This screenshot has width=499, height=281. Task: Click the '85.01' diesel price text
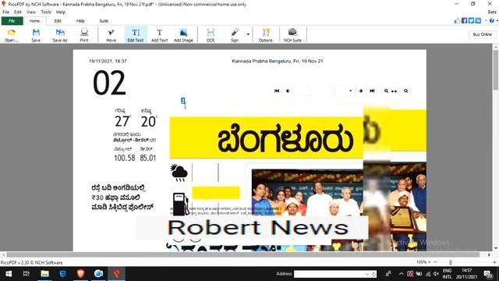pos(148,158)
